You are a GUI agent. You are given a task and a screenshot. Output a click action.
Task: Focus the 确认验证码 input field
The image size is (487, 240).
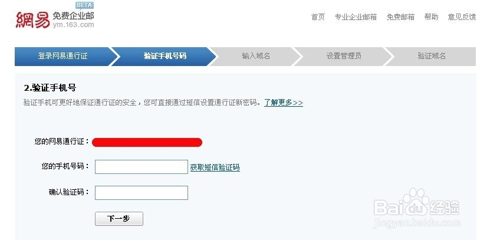(142, 193)
